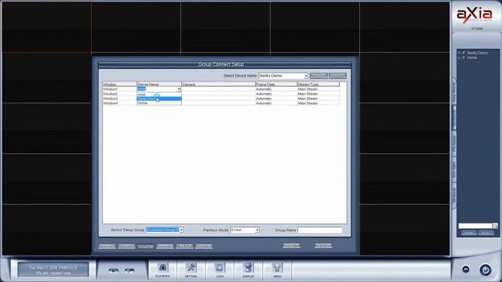
Task: Select the Window3 row cell
Action: pos(119,99)
